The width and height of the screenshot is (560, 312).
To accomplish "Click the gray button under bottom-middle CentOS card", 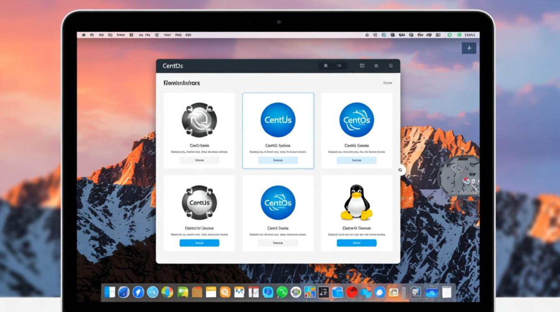I will (x=278, y=243).
